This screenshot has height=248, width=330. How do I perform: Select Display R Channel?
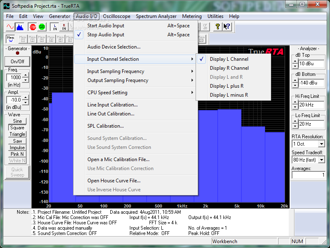[x=233, y=68]
